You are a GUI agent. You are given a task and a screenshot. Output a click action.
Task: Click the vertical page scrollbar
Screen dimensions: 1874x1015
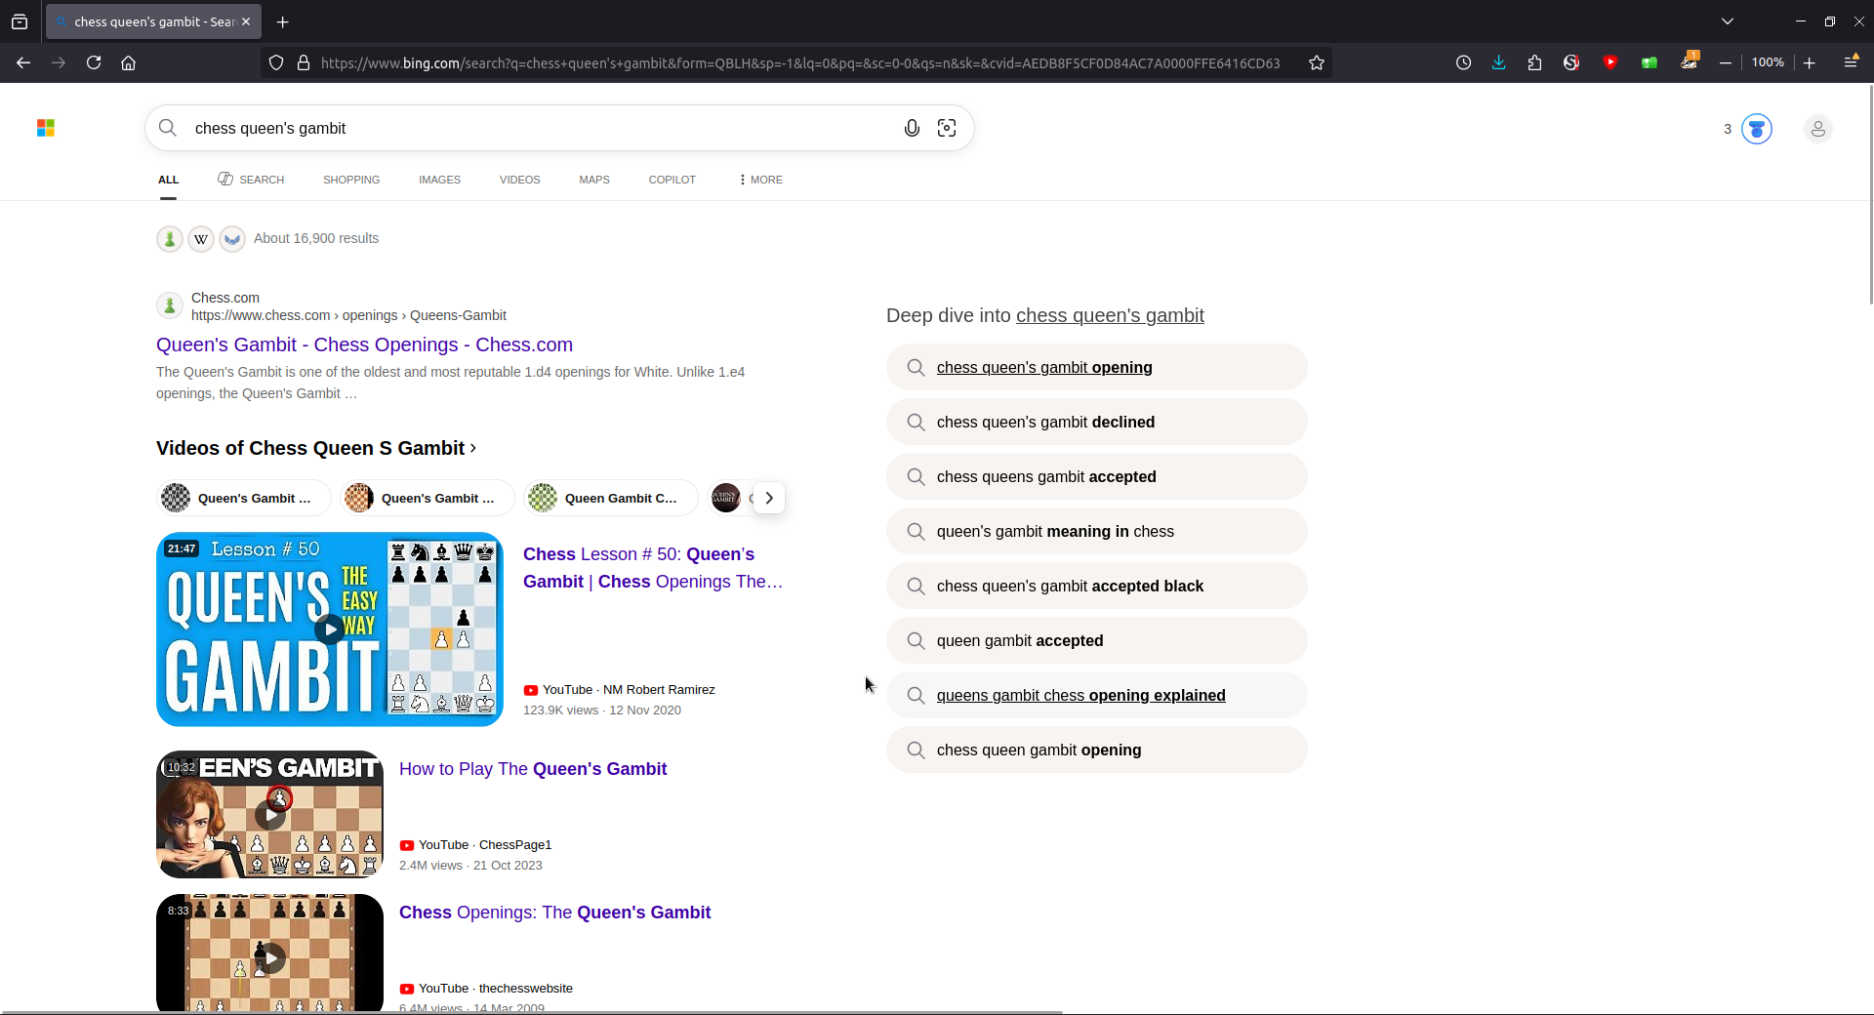(x=1870, y=195)
